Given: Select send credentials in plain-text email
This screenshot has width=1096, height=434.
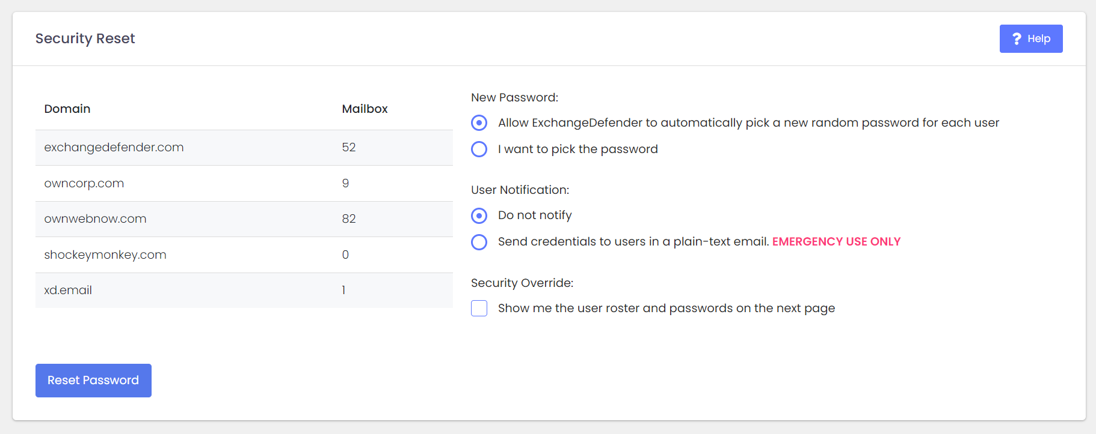Looking at the screenshot, I should 479,242.
